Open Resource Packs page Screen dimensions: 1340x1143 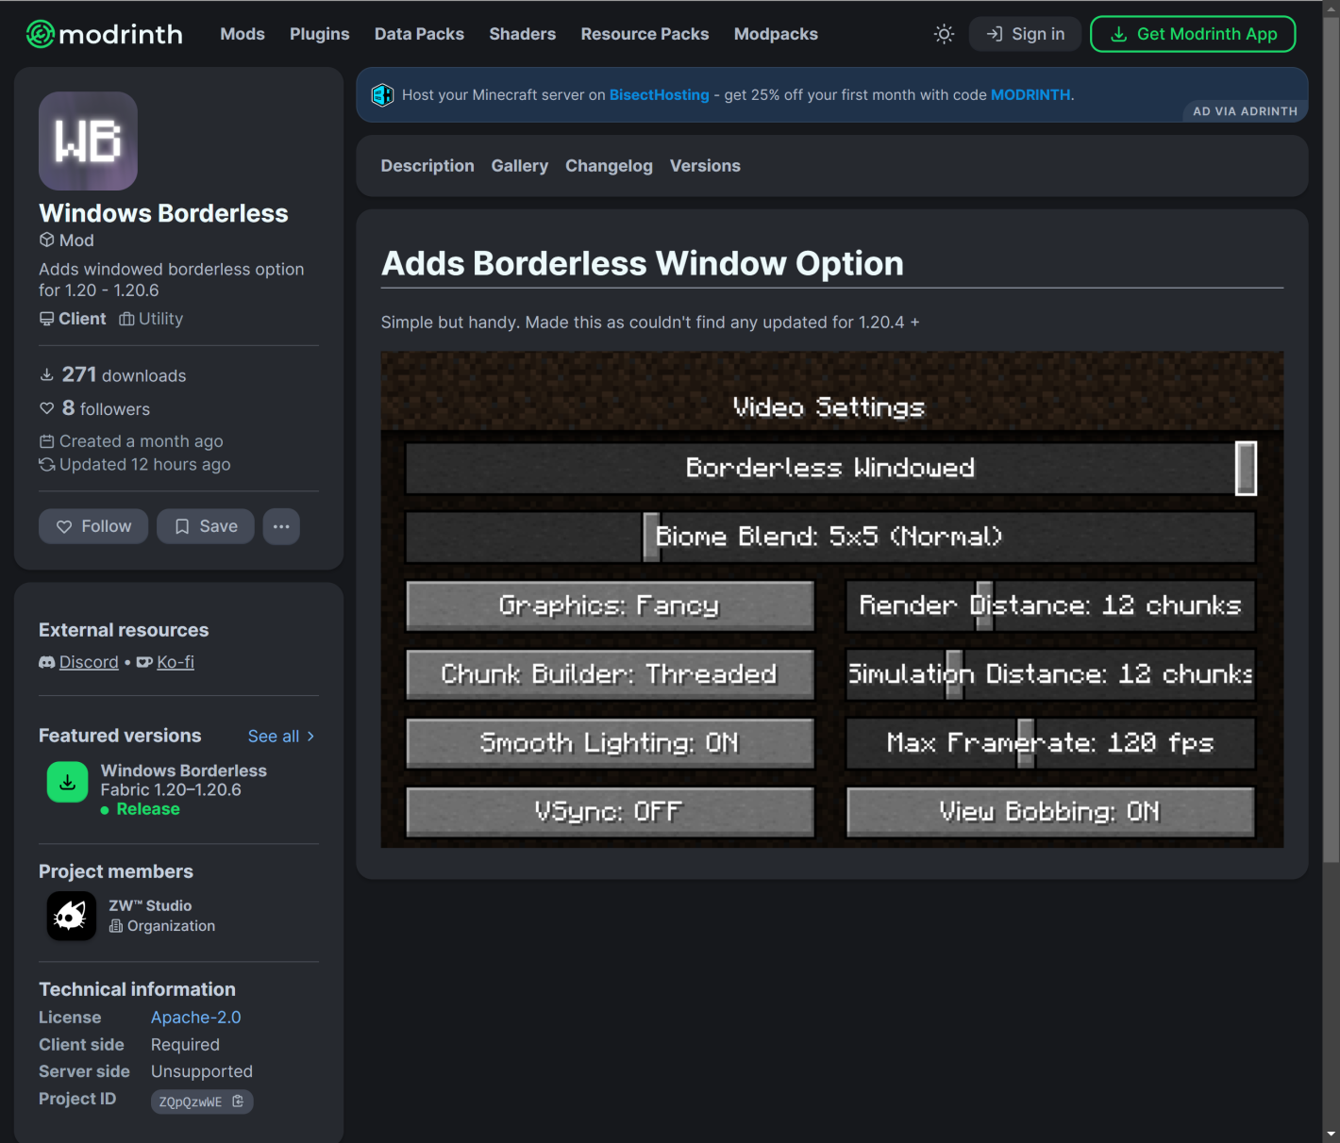(645, 34)
